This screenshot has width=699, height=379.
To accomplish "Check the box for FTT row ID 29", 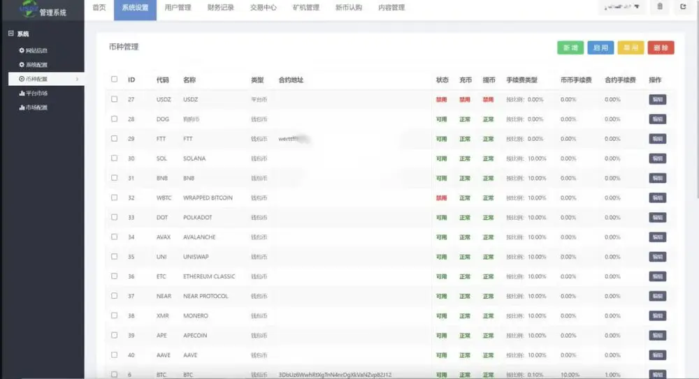I will coord(114,138).
